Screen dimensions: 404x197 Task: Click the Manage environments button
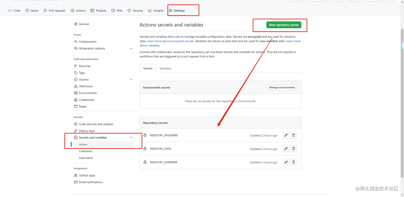[282, 87]
